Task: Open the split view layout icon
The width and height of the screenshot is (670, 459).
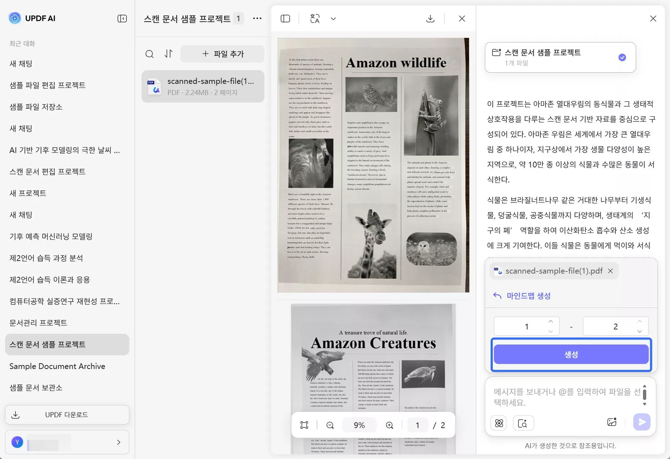Action: (286, 19)
